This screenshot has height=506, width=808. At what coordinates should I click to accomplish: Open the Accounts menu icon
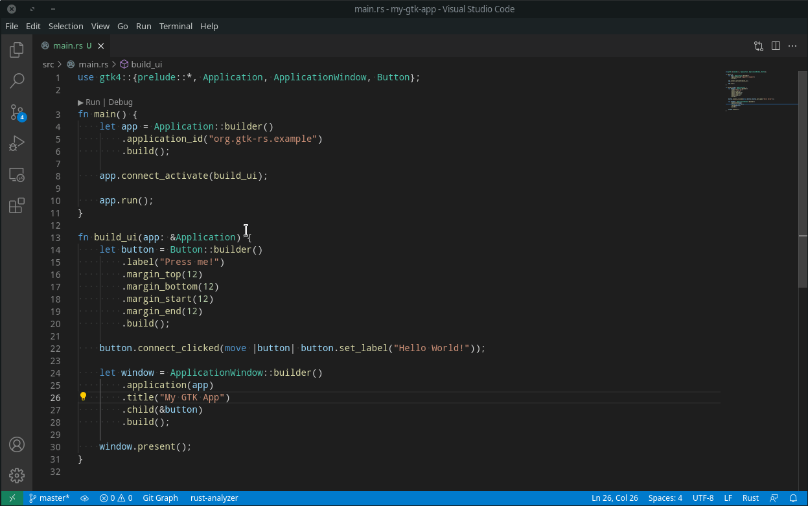(17, 444)
